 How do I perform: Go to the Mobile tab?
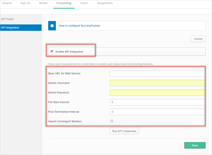[x=43, y=3]
